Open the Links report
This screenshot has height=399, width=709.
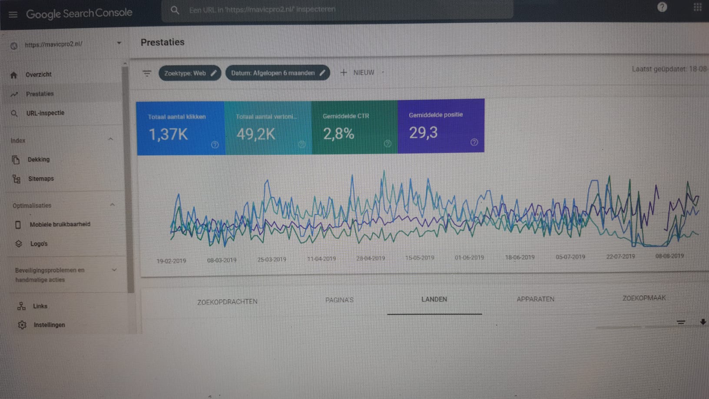pos(40,306)
